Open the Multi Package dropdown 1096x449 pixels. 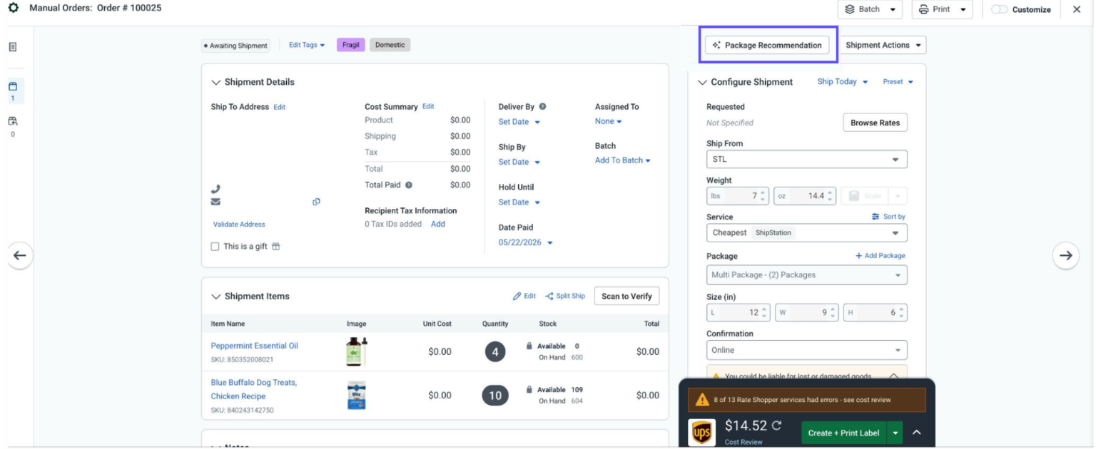point(807,275)
